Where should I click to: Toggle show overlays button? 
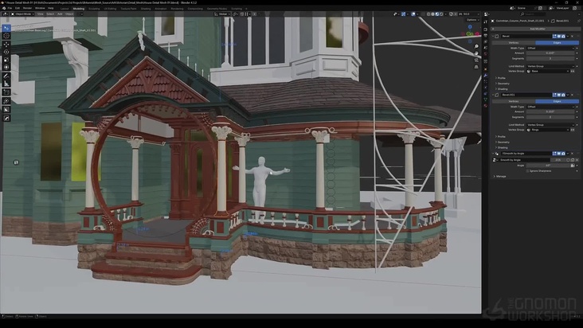413,14
